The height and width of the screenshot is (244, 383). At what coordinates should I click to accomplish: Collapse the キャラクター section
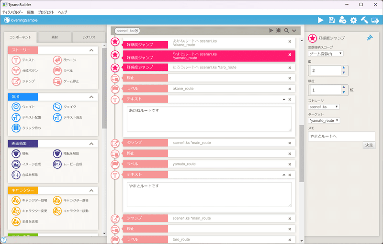[x=91, y=190]
